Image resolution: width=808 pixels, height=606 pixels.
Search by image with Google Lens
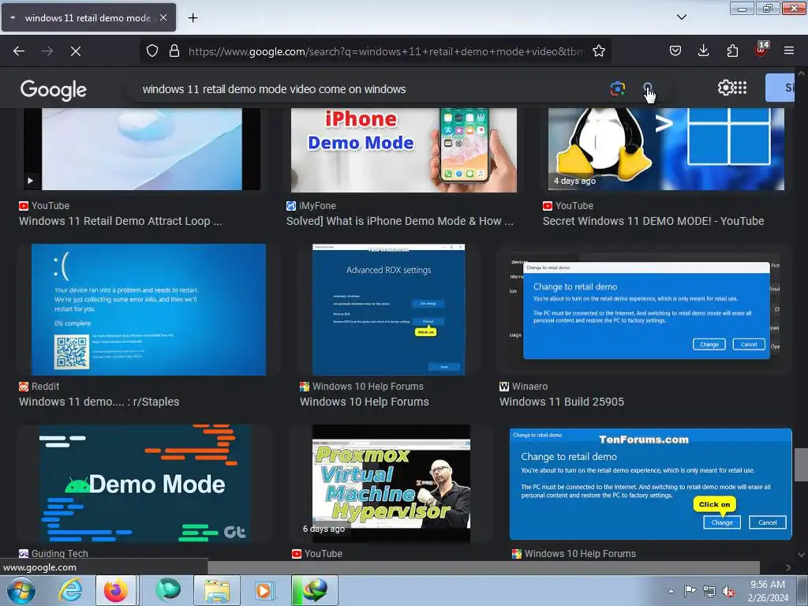click(617, 88)
